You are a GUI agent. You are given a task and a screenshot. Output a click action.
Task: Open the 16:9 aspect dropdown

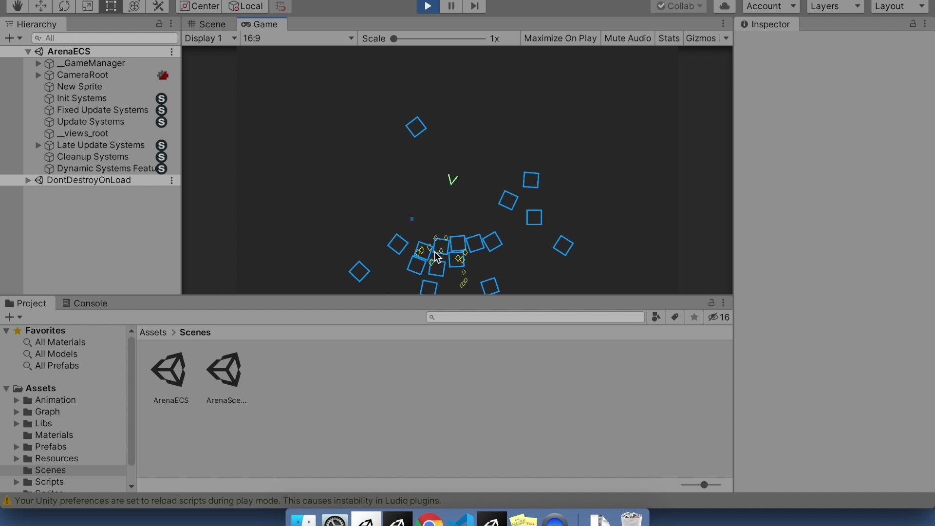pyautogui.click(x=298, y=38)
